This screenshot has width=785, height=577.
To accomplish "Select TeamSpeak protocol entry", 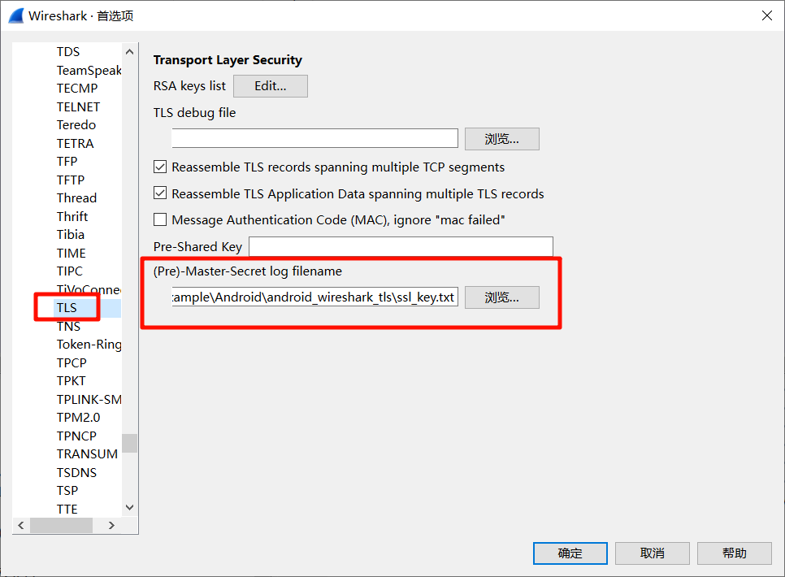I will click(89, 70).
